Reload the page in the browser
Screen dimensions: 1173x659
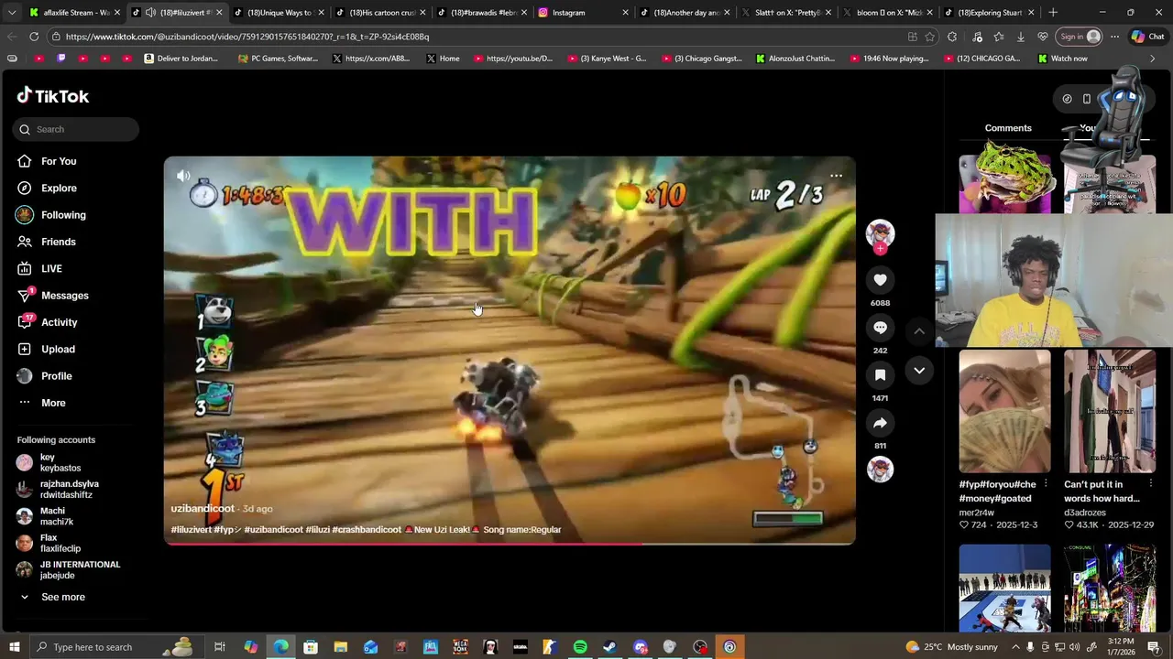[x=34, y=37]
